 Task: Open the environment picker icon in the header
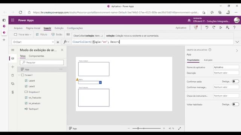click(x=189, y=20)
